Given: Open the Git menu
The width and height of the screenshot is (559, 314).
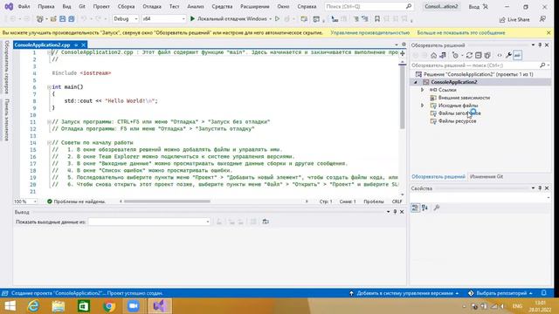Looking at the screenshot, I should (x=82, y=6).
